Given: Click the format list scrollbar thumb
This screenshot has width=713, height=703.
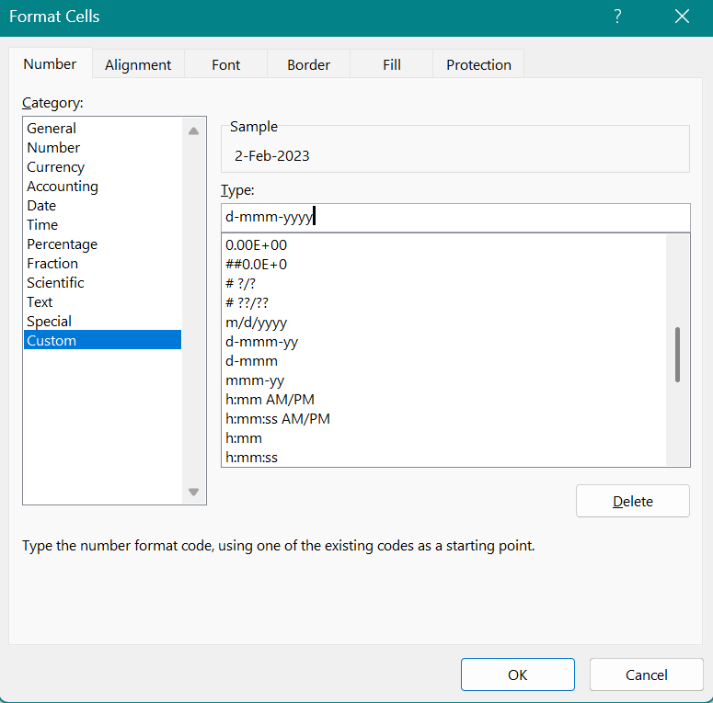Looking at the screenshot, I should tap(677, 355).
